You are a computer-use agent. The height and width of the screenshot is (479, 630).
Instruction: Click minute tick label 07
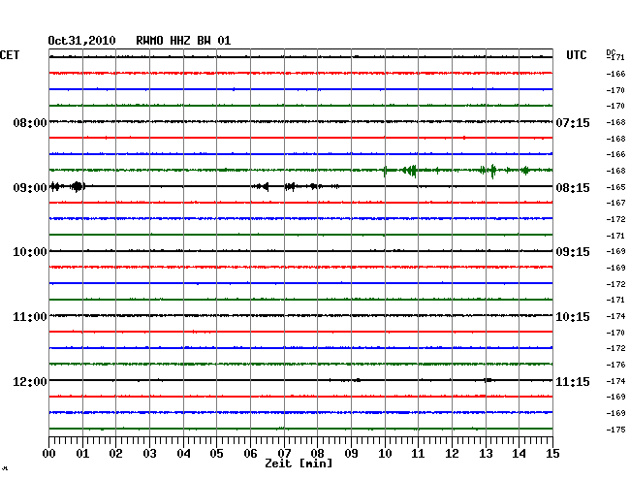284,454
